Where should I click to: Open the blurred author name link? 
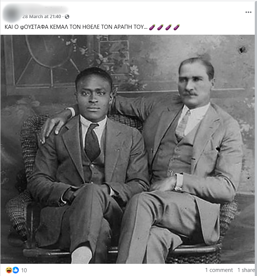(45, 9)
